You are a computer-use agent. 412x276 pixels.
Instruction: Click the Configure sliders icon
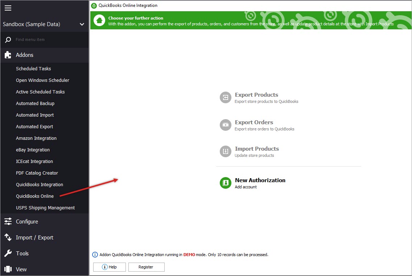pos(8,221)
